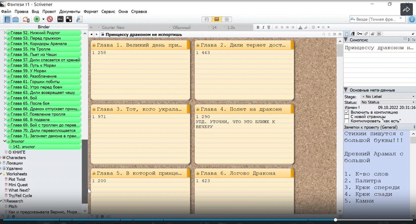Click the share arrow overlay button

pos(406,10)
